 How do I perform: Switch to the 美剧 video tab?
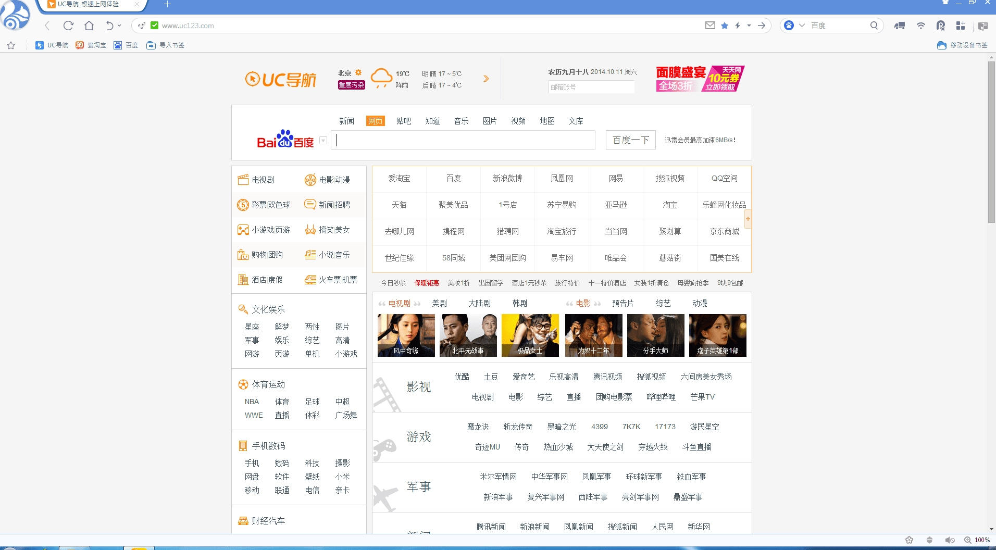(x=439, y=303)
